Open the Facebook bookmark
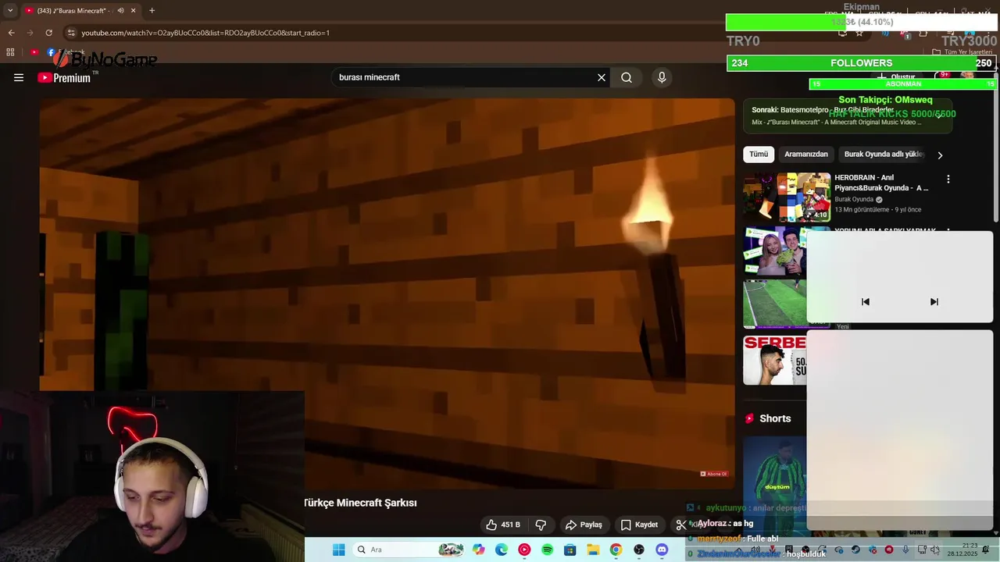The image size is (1000, 562). click(66, 52)
